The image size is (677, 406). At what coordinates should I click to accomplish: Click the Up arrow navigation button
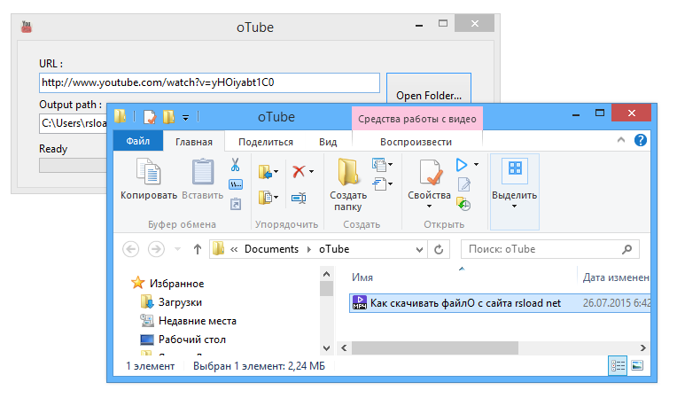198,249
